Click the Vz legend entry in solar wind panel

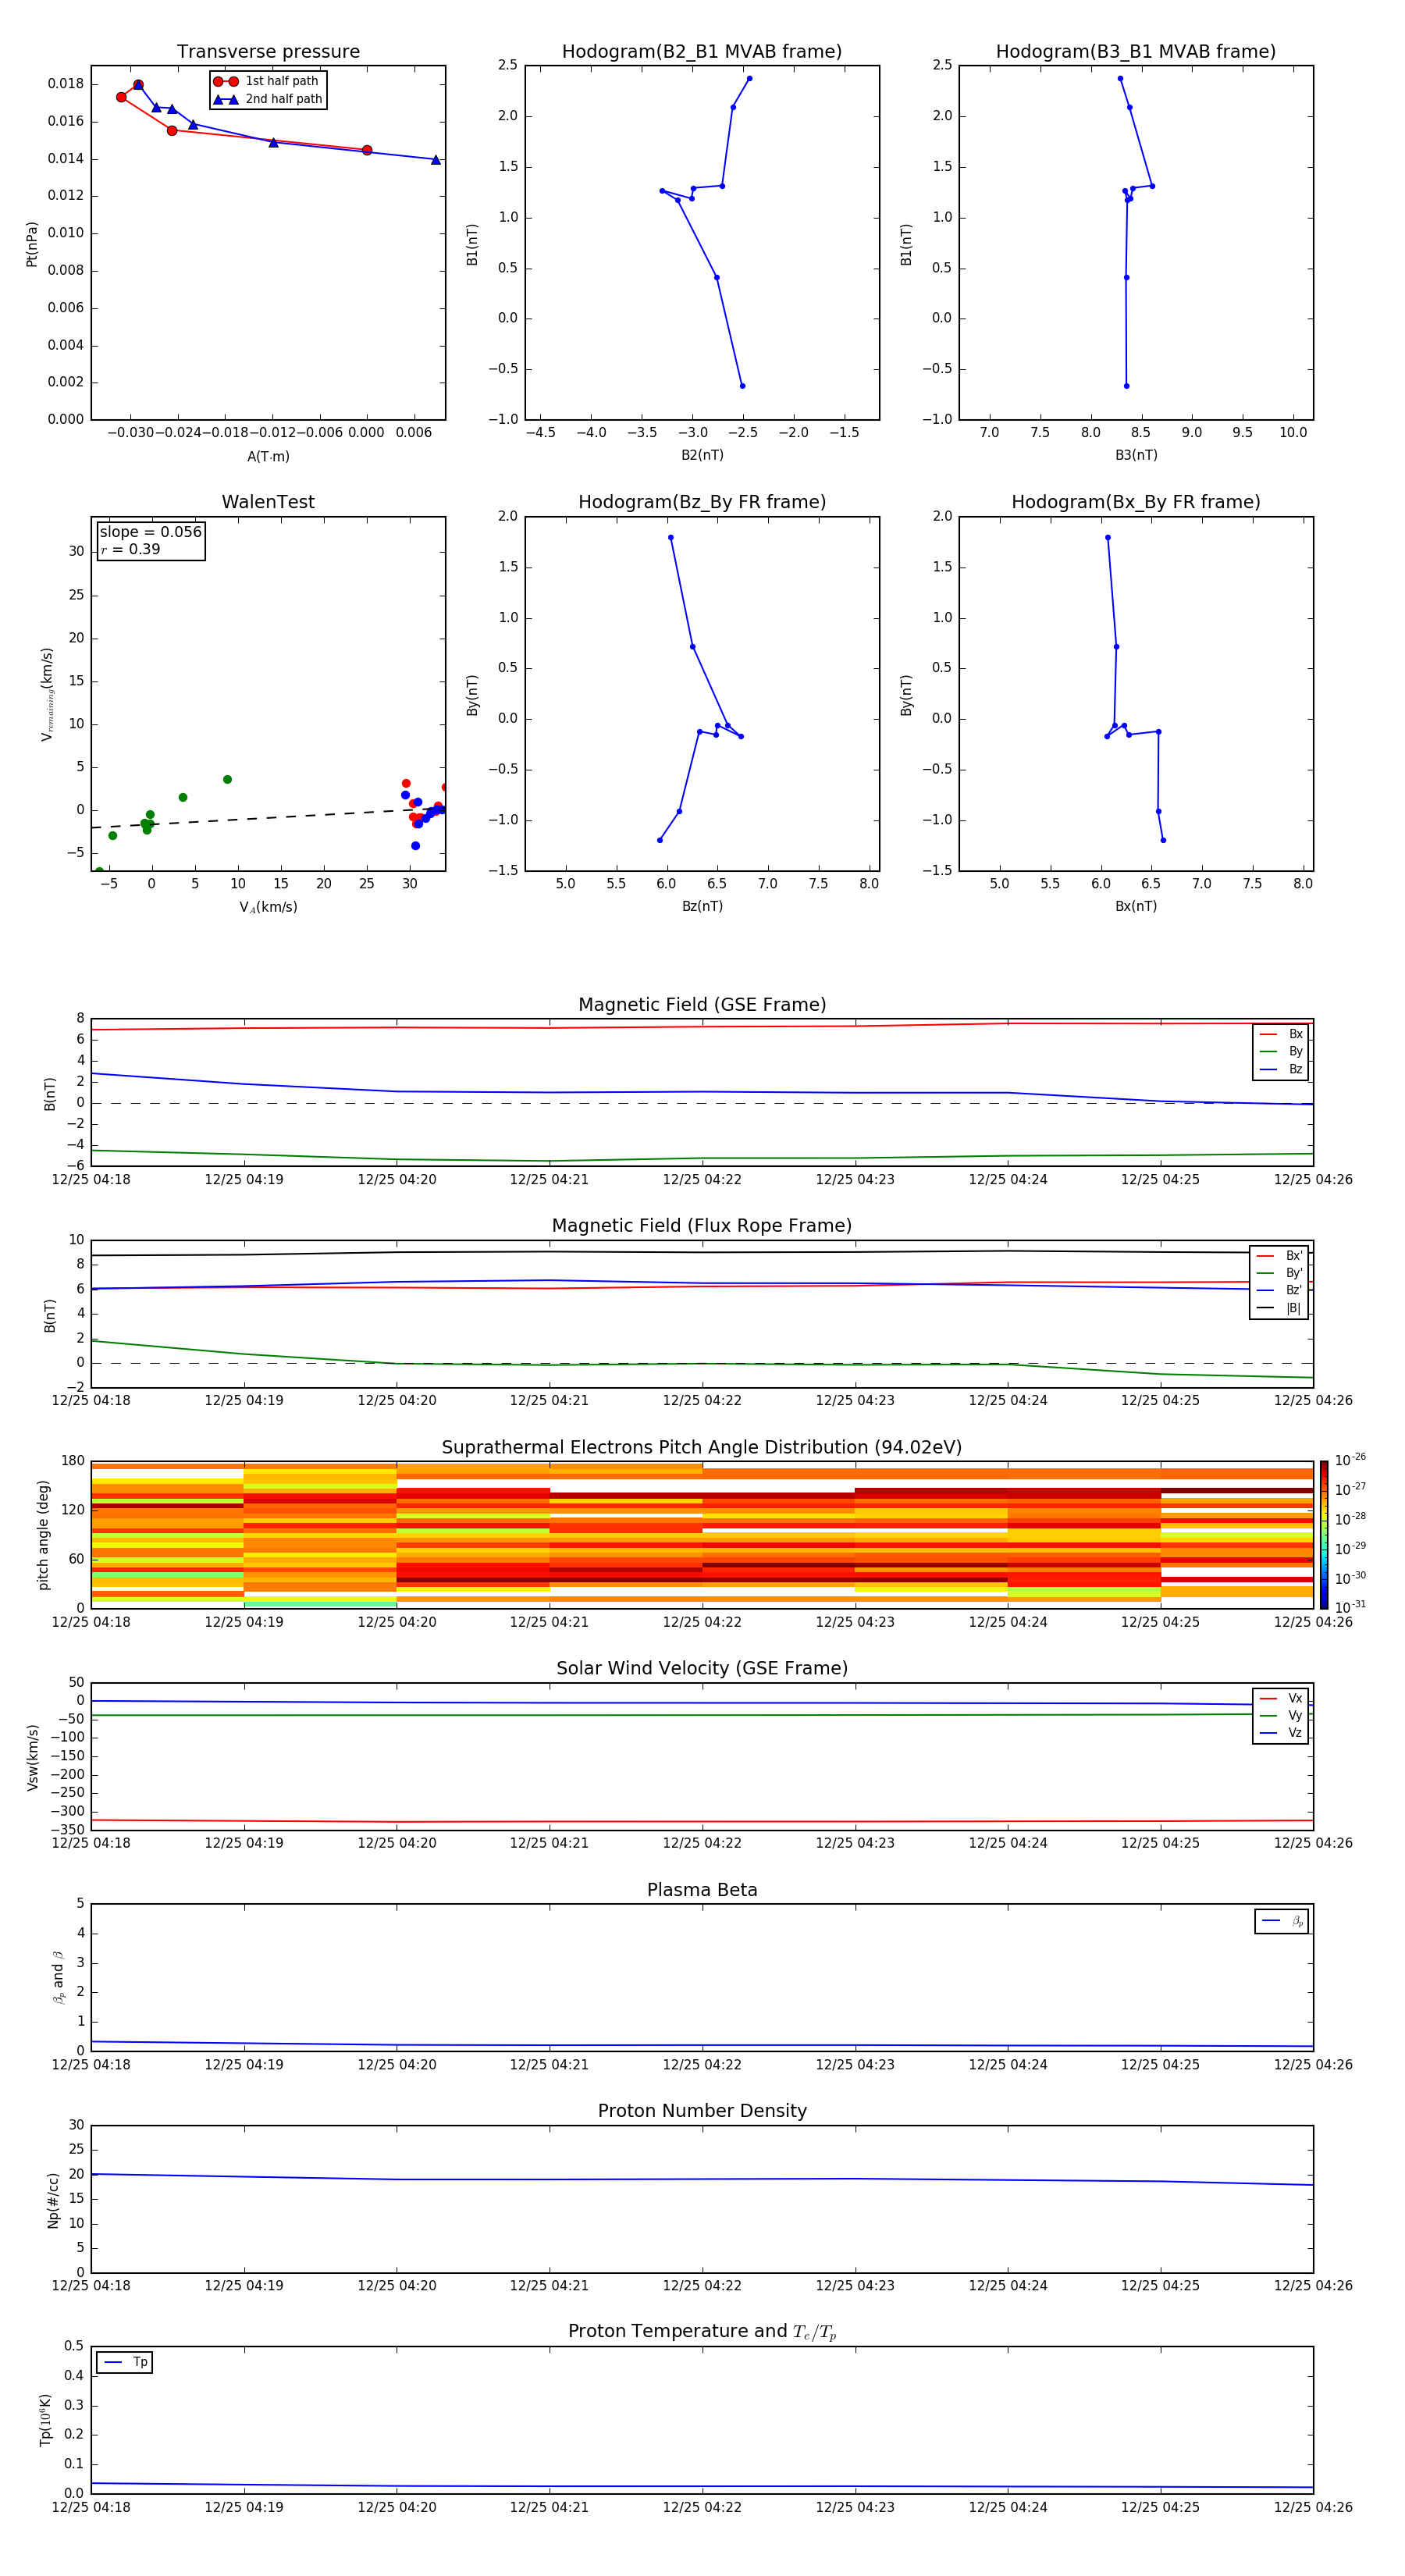(x=1281, y=1733)
